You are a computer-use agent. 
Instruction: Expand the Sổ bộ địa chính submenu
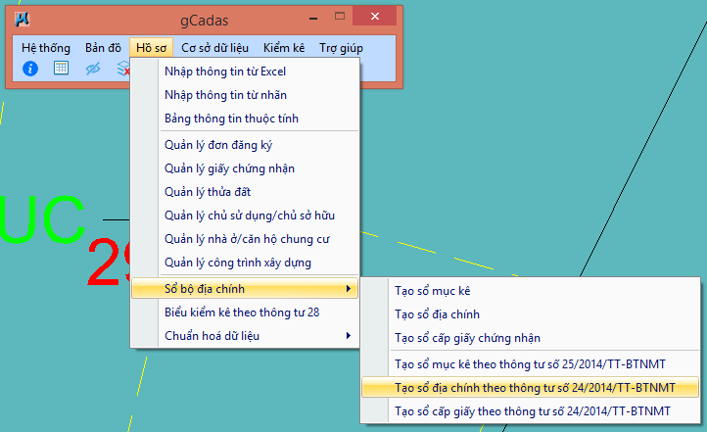(x=205, y=289)
